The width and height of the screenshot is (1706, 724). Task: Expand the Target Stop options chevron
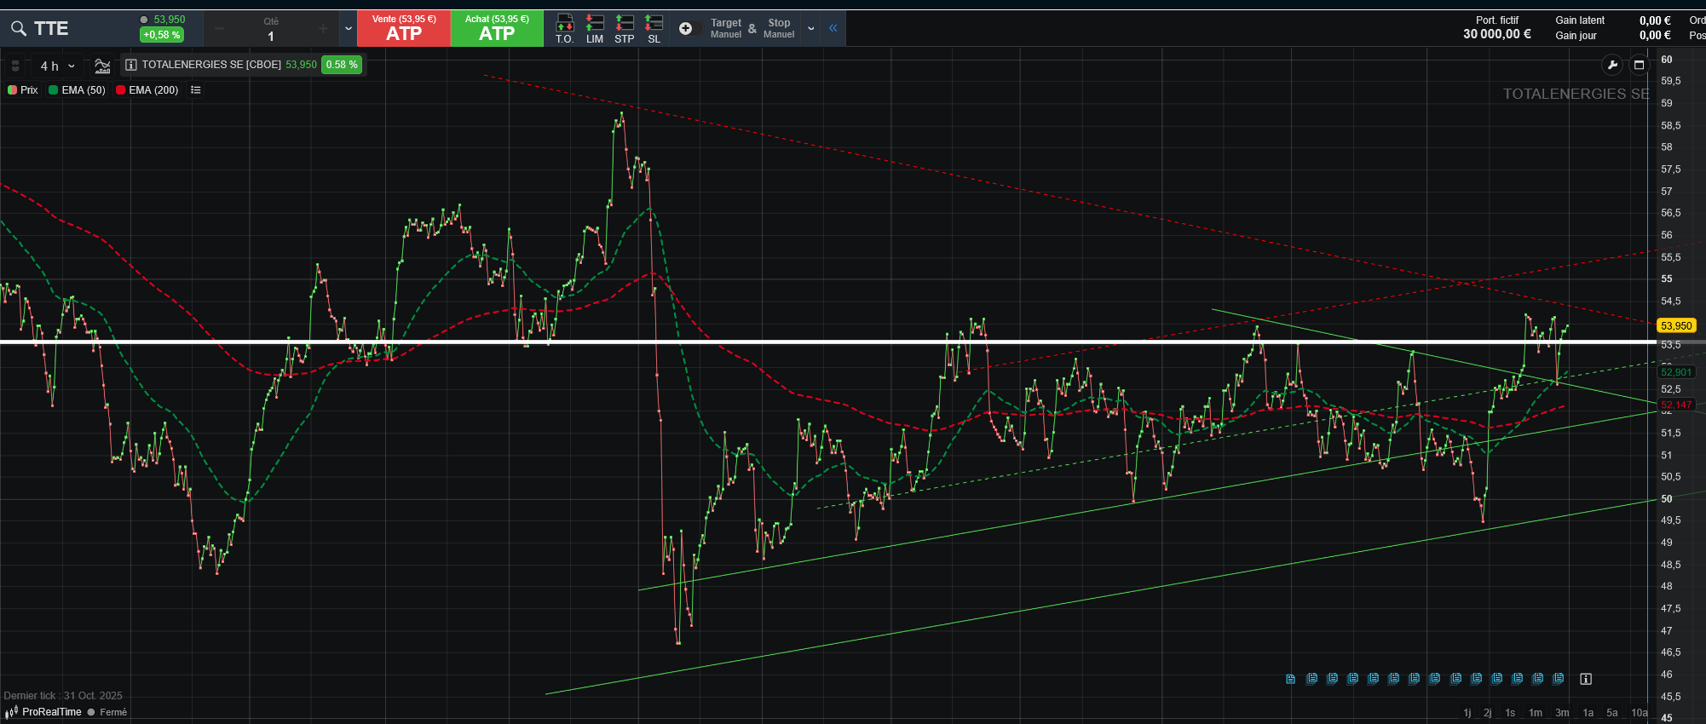[810, 29]
